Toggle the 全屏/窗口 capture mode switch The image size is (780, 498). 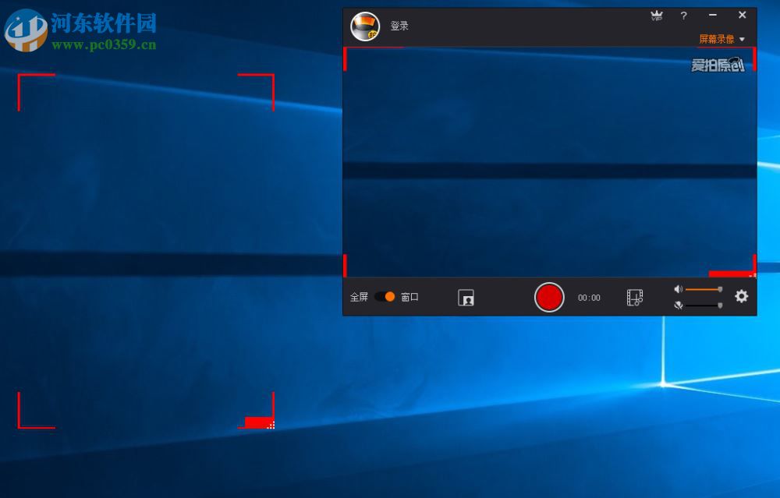pos(385,297)
